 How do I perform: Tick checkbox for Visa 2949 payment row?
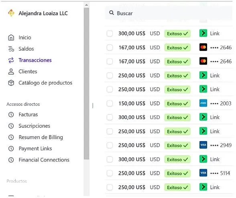pos(110,145)
